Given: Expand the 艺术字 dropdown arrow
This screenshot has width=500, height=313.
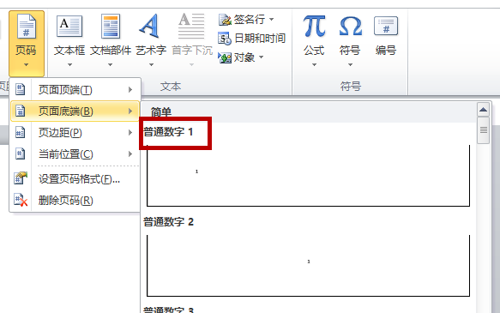Looking at the screenshot, I should click(x=151, y=65).
